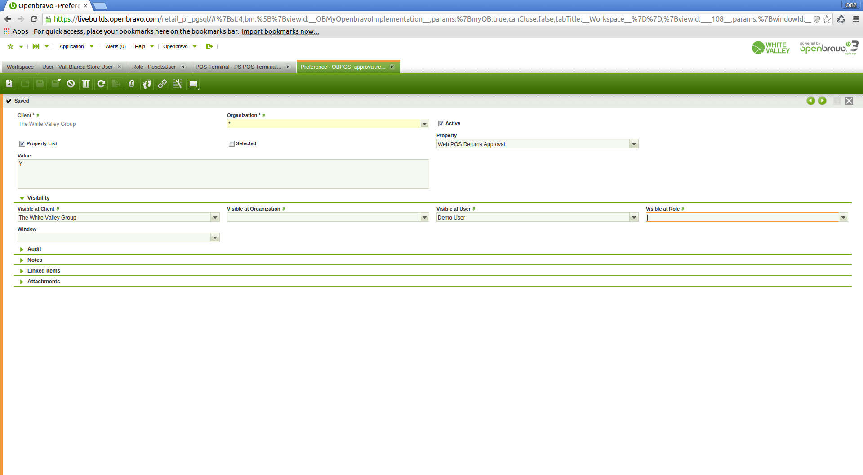Viewport: 863px width, 475px height.
Task: Open the Openbravo user menu
Action: click(180, 46)
